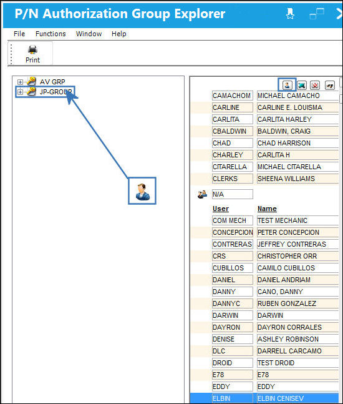Select user CHARLEY
Viewport: 343px width, 404px height.
[x=233, y=155]
